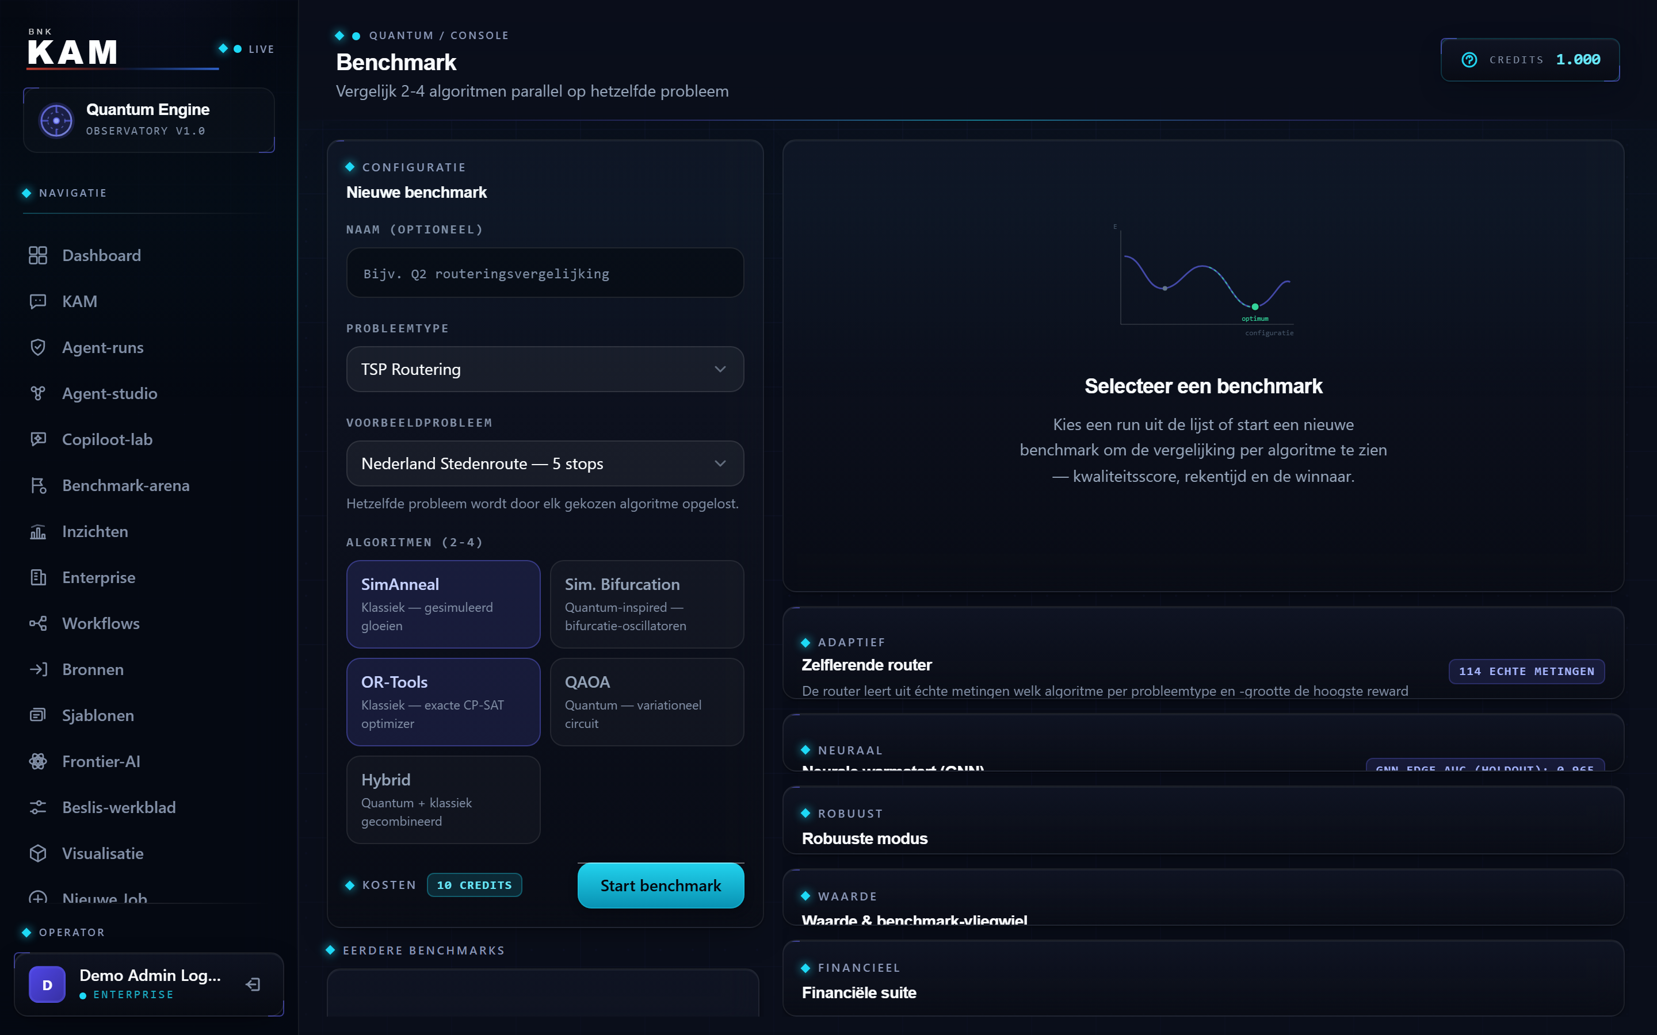This screenshot has width=1657, height=1035.
Task: Focus the benchmark Naam input field
Action: (x=545, y=273)
